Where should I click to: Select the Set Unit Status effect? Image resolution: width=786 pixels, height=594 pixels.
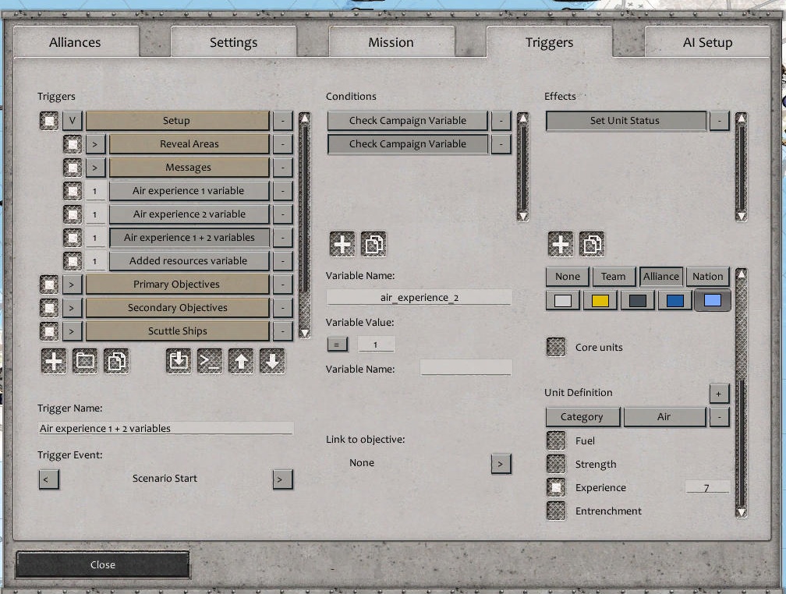625,120
